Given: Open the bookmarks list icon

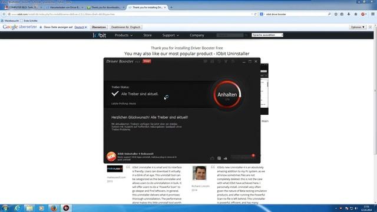Looking at the screenshot, I should (x=342, y=14).
